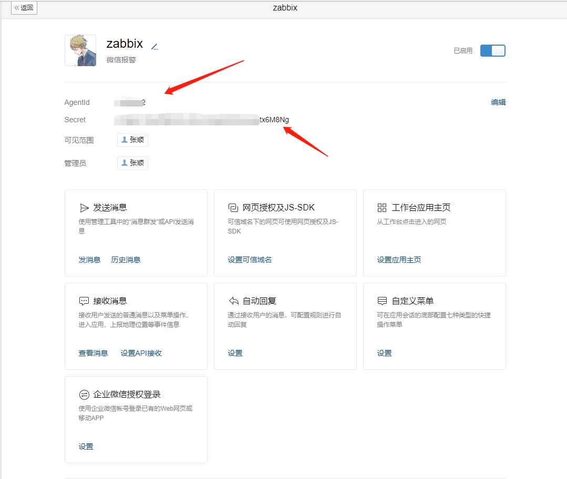Click the paper plane icon for 发送消息

[x=84, y=208]
